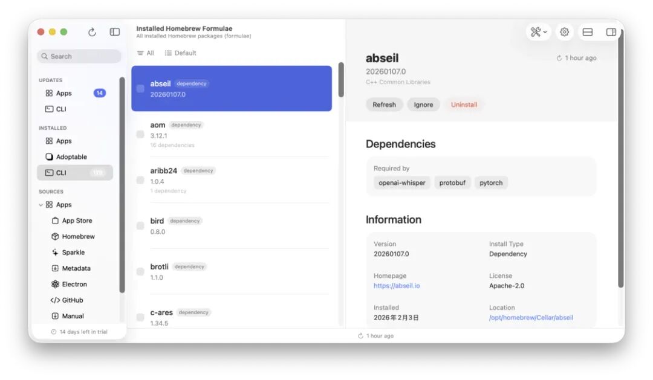The width and height of the screenshot is (653, 380).
Task: Click the Ignore button
Action: click(x=423, y=105)
